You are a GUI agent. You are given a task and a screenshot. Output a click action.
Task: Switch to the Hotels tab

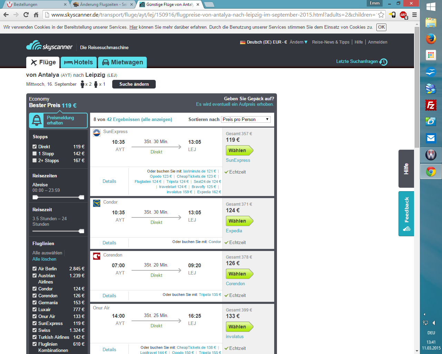(x=79, y=62)
